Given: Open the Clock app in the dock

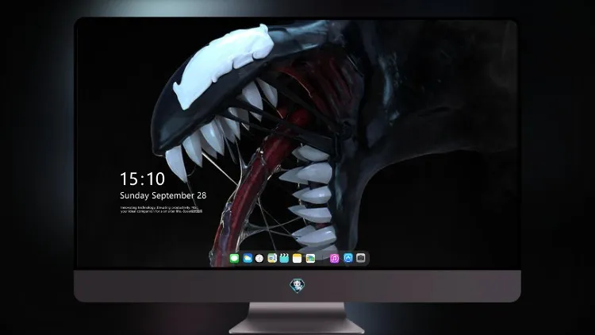Looking at the screenshot, I should [259, 259].
